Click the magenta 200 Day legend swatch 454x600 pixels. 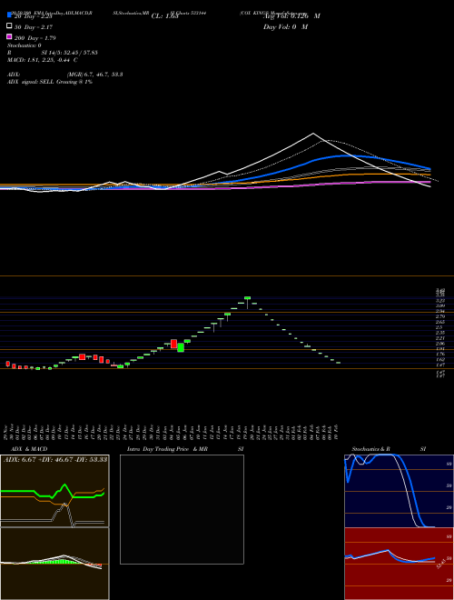pos(9,36)
